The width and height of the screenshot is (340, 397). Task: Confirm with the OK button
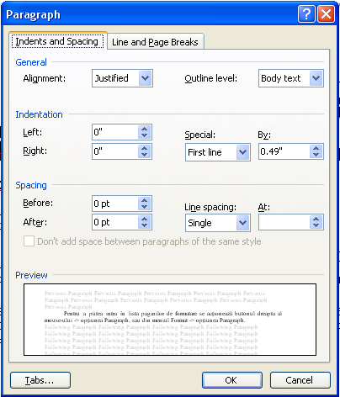point(232,380)
